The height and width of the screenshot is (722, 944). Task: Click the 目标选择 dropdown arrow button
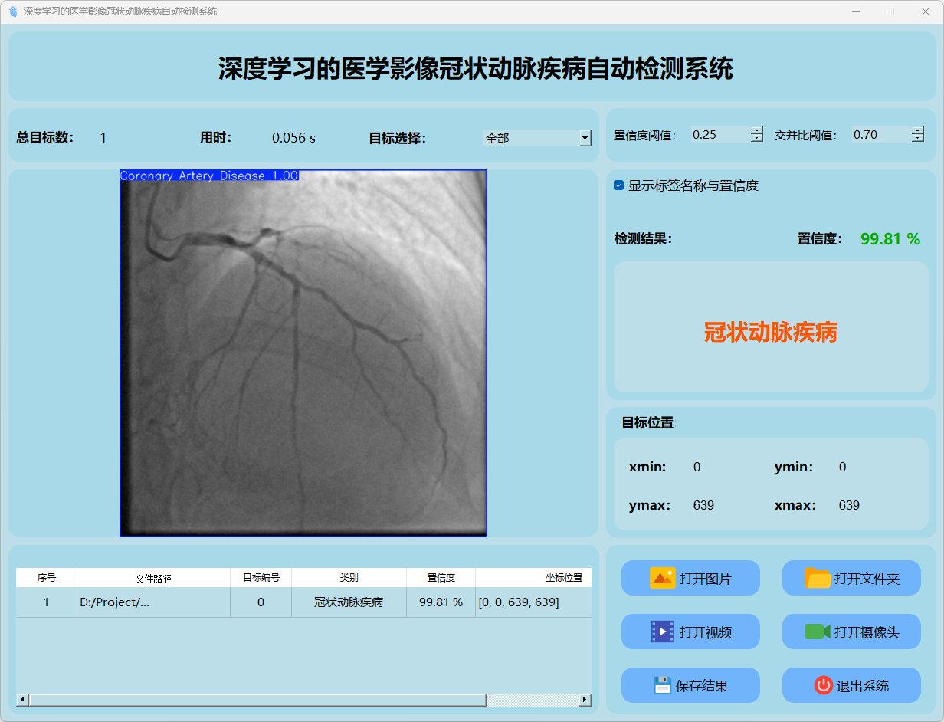tap(585, 138)
